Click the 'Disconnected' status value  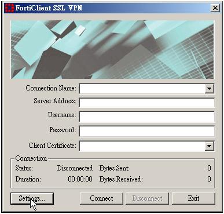tap(75, 168)
